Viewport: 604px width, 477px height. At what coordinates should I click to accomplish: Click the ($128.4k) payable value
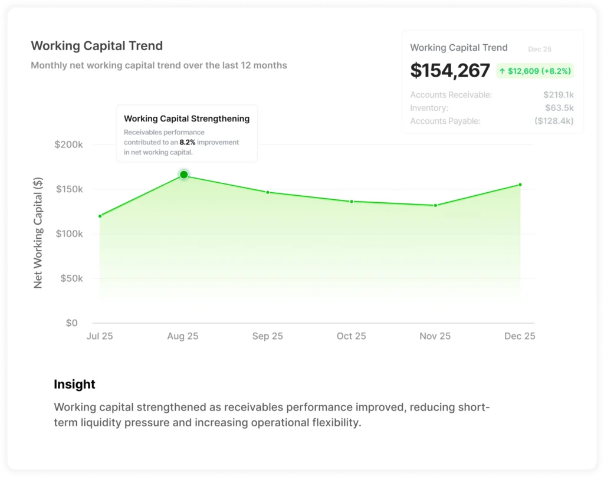pos(554,121)
